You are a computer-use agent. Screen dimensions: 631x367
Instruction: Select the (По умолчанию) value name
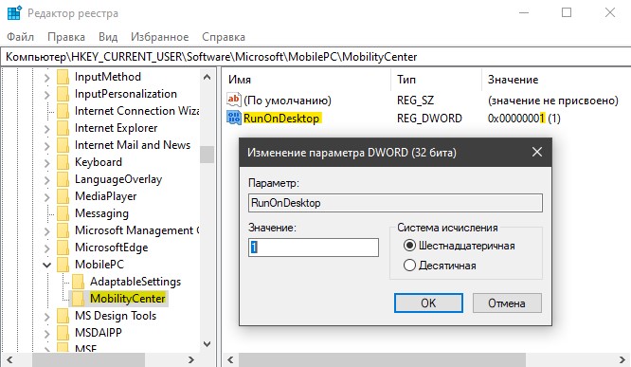[x=287, y=100]
